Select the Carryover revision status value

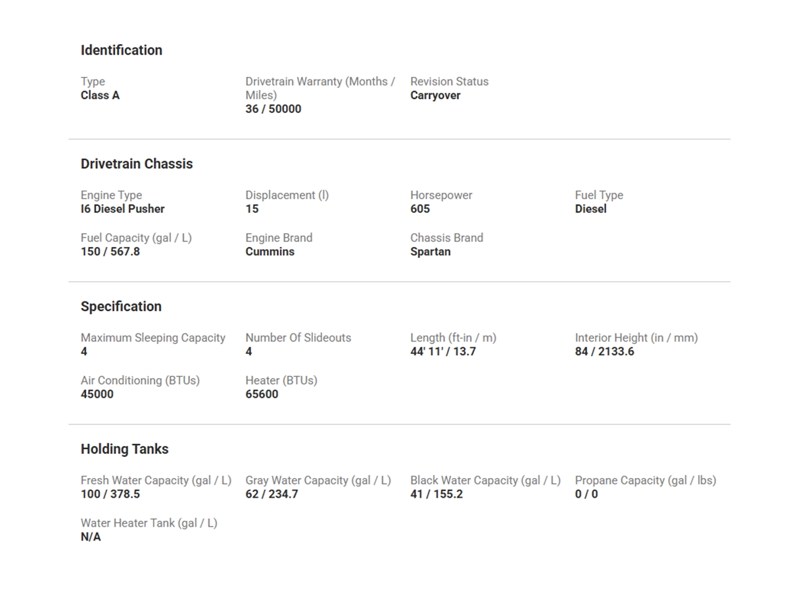pos(435,96)
